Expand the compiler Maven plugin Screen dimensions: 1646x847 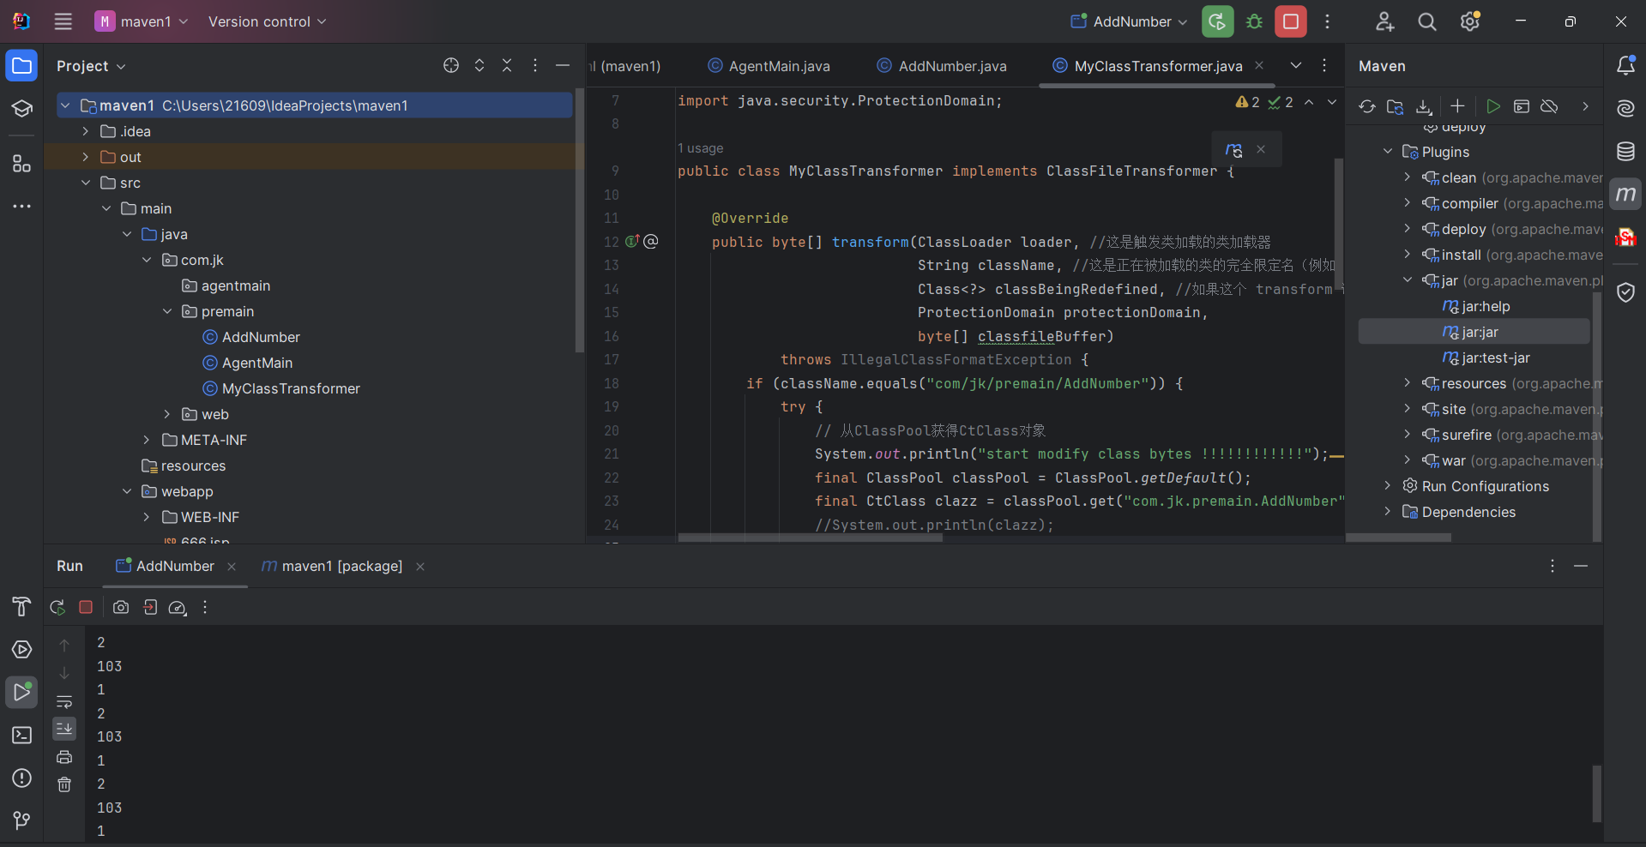tap(1408, 203)
